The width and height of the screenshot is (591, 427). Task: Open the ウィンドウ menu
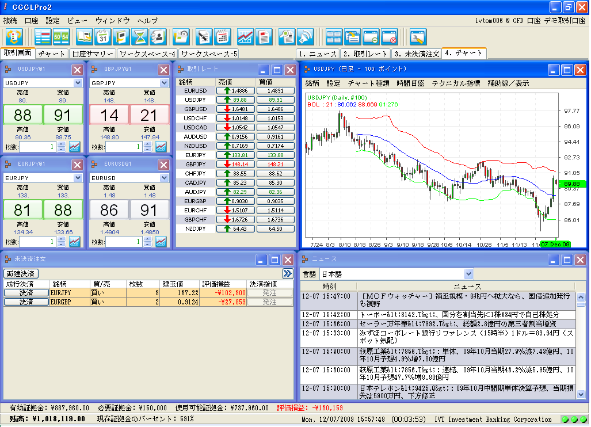click(x=112, y=20)
